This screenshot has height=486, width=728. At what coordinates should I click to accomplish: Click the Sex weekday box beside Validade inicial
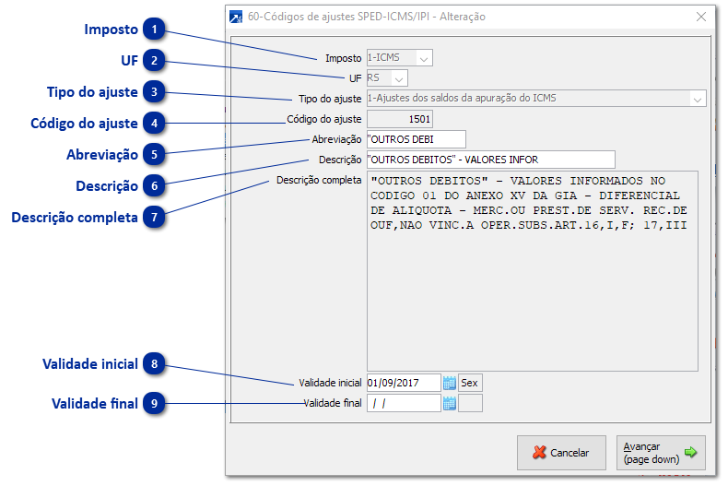470,383
